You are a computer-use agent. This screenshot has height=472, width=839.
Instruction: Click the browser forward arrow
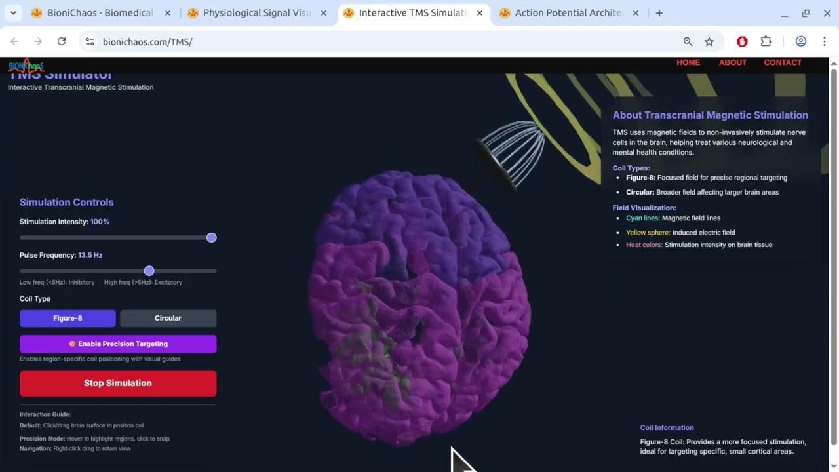pyautogui.click(x=38, y=41)
